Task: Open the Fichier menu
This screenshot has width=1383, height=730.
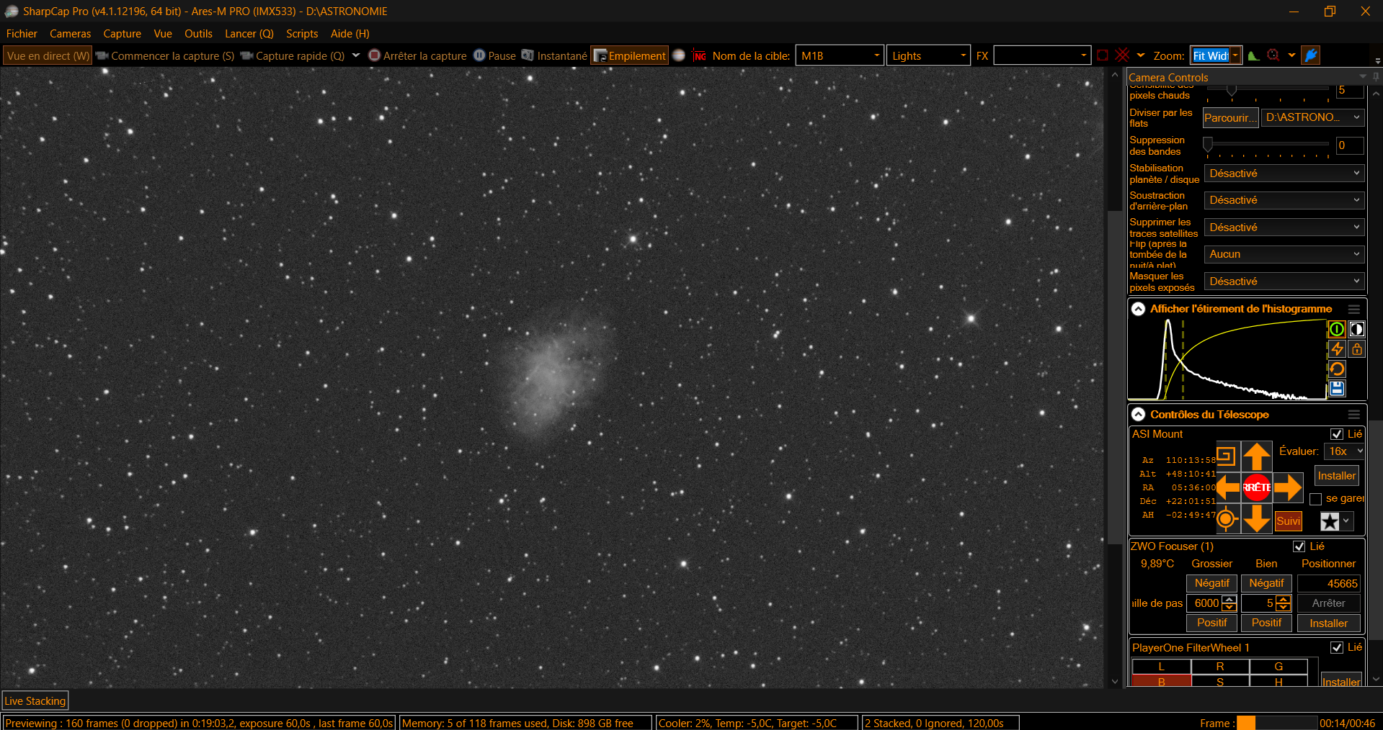Action: tap(22, 34)
